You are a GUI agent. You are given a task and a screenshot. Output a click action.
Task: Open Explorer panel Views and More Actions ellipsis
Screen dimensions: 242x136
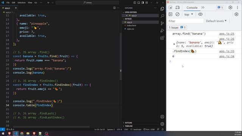pyautogui.click(x=155, y=8)
